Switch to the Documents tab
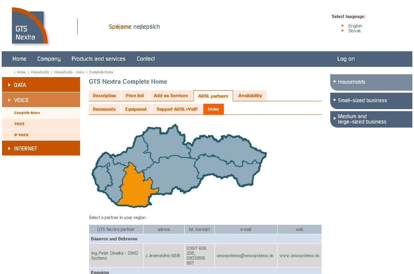The height and width of the screenshot is (274, 414). click(x=104, y=109)
